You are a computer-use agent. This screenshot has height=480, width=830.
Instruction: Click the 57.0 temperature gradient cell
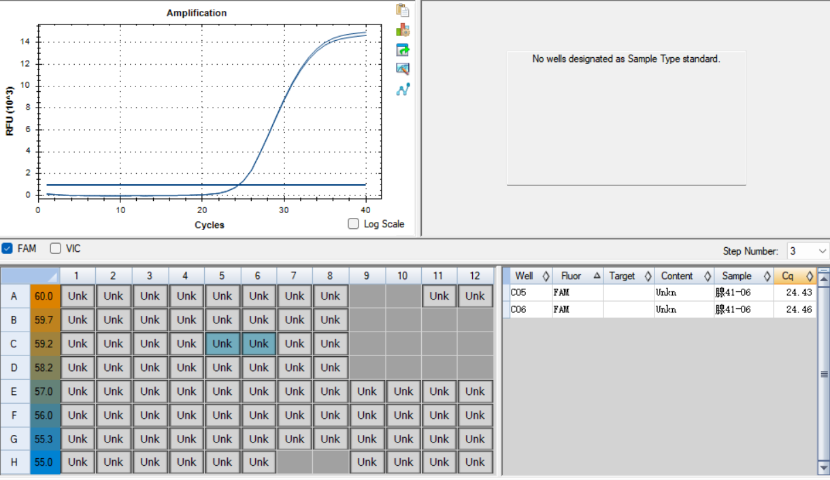[44, 391]
